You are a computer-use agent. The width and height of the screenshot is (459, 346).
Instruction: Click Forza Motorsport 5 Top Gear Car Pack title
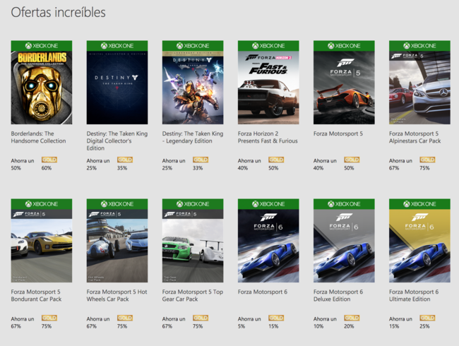193,296
